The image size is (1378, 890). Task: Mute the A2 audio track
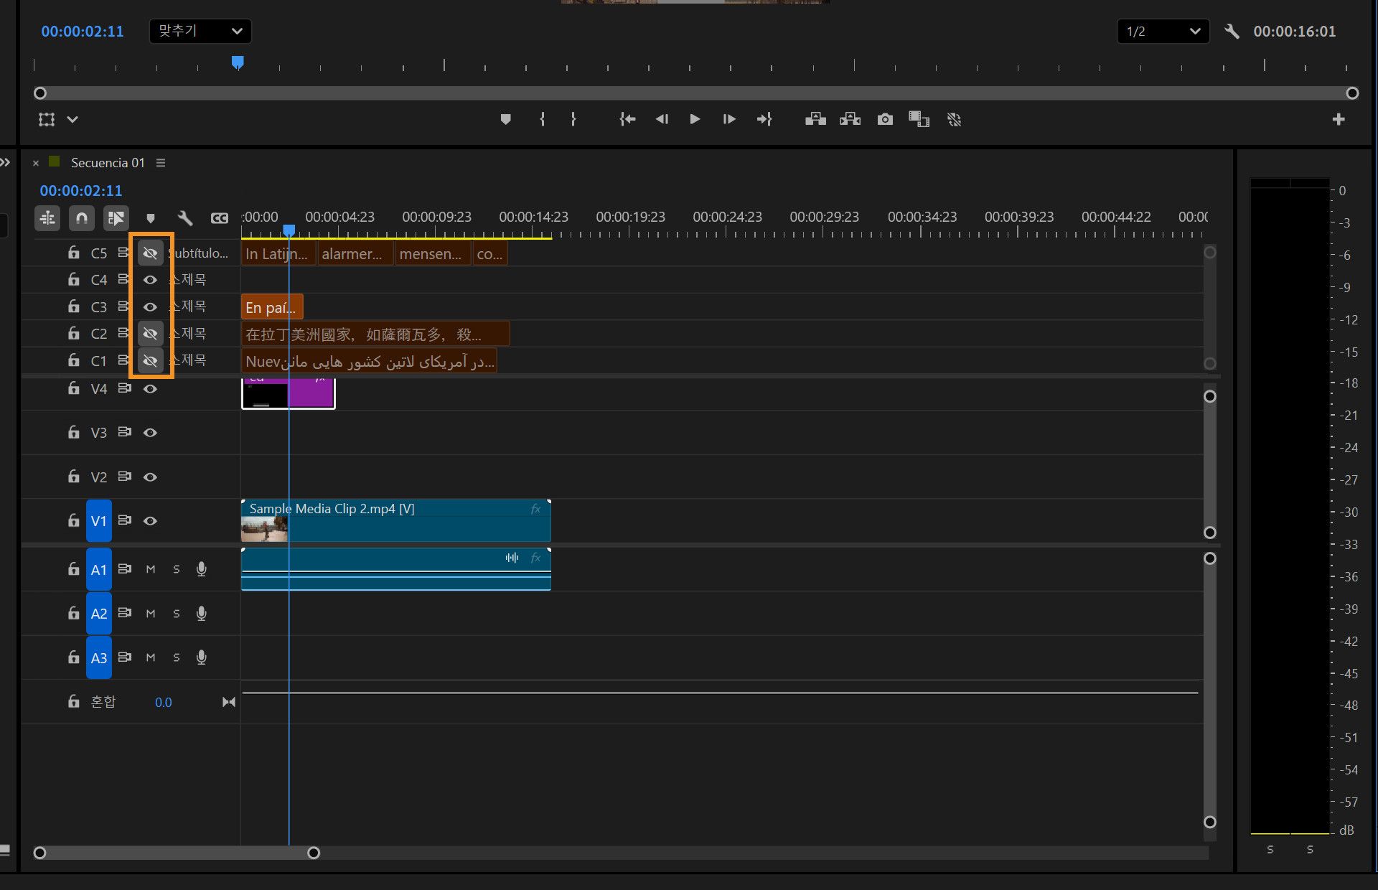point(151,614)
